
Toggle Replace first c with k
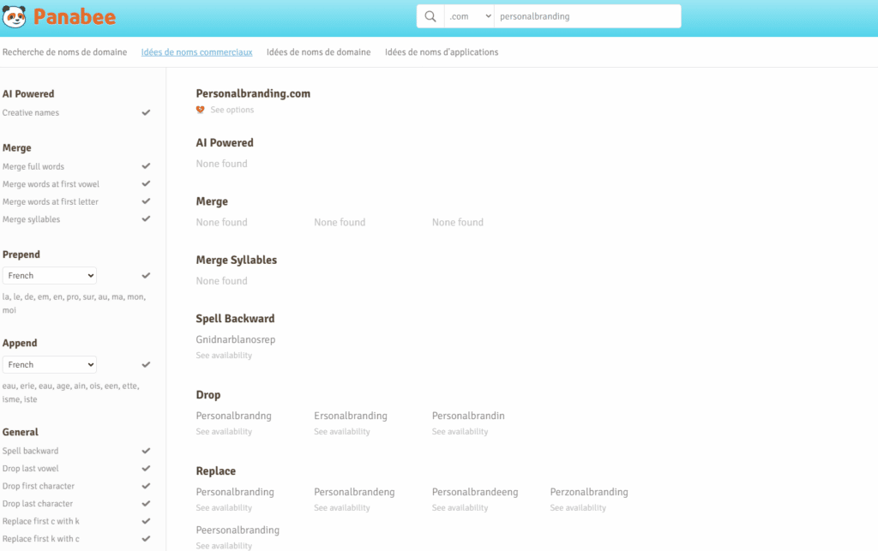click(146, 521)
